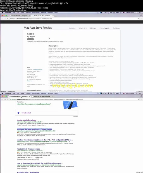Expand dropdown arrow next to softonic result URL
143x173 pixels.
coord(43,151)
